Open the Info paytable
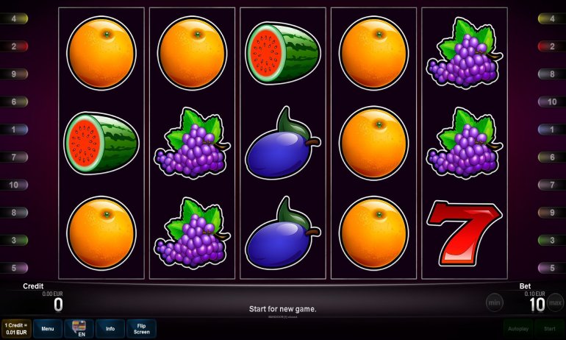Viewport: 566px width, 340px height. pyautogui.click(x=110, y=328)
